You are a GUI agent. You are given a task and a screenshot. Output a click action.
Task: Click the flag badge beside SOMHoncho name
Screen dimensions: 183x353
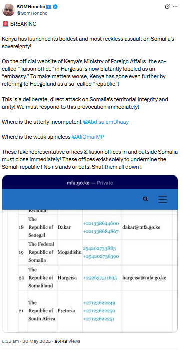coord(49,7)
